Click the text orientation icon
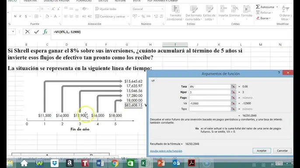 pyautogui.click(x=84, y=9)
